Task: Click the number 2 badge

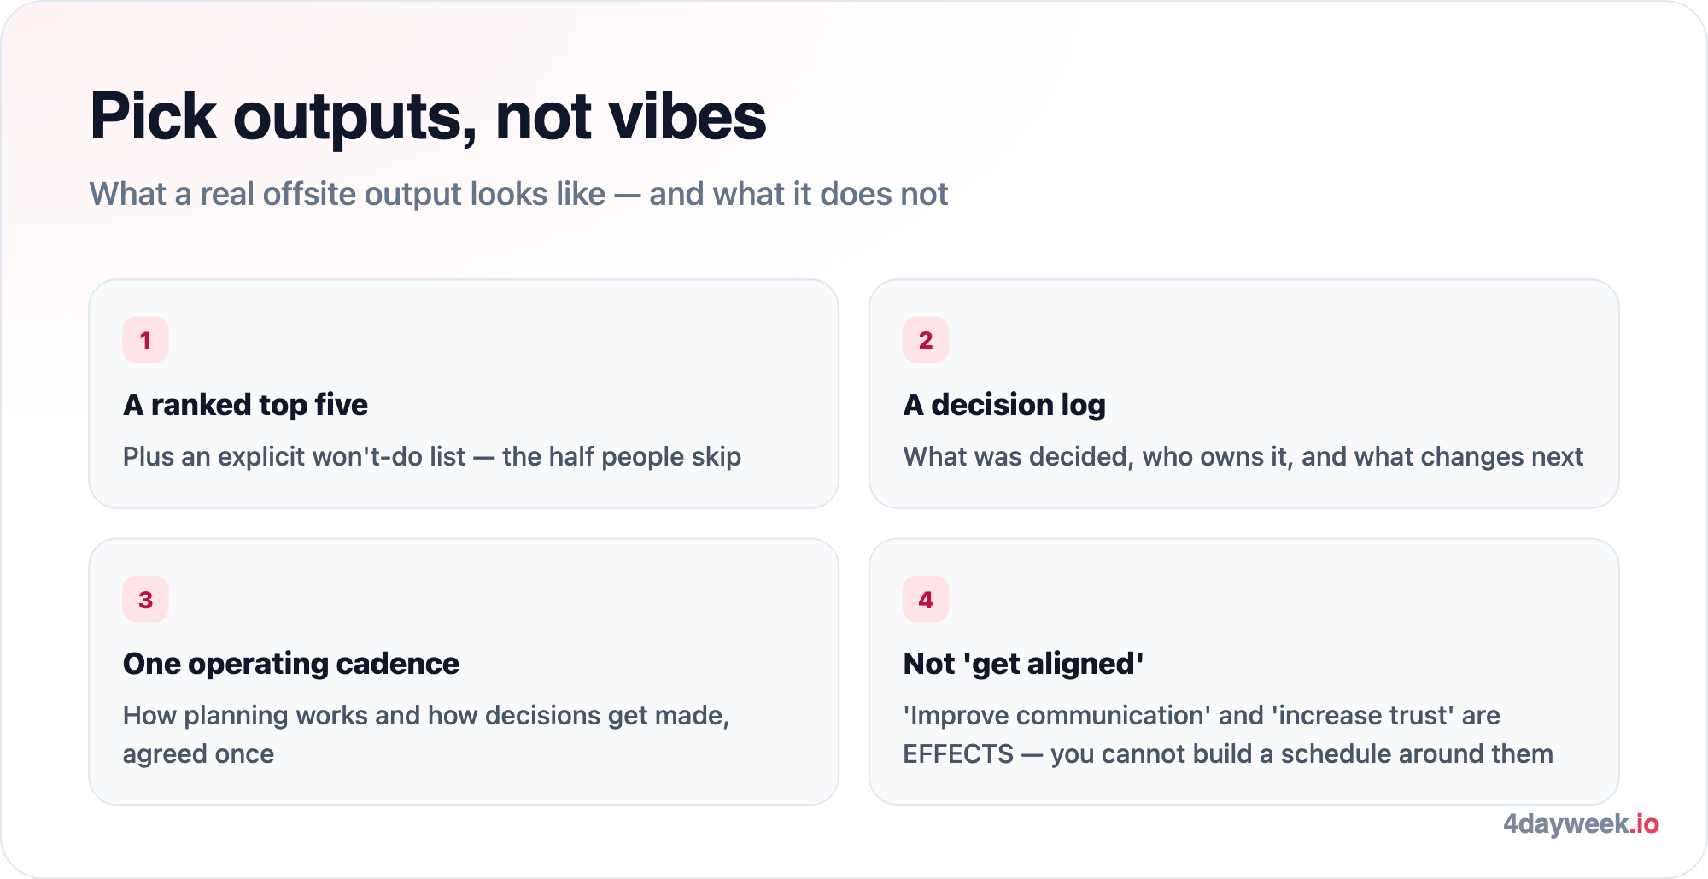Action: pyautogui.click(x=926, y=340)
